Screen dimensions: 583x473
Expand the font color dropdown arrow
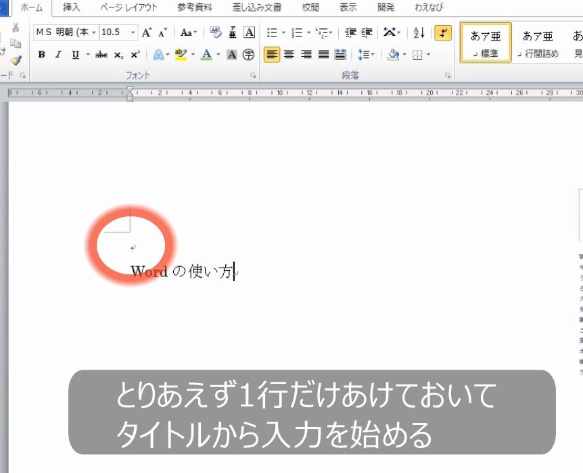pos(218,55)
